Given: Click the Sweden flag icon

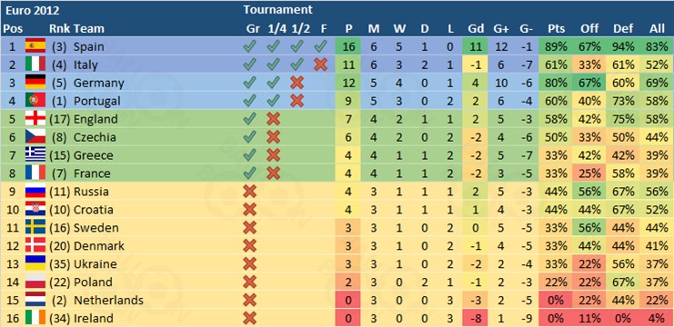Looking at the screenshot, I should 35,227.
